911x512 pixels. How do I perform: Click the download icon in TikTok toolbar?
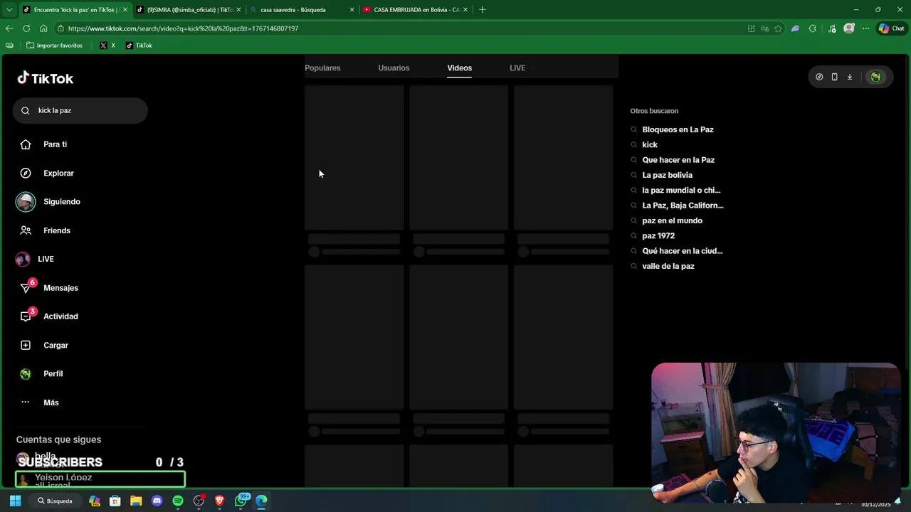[849, 77]
